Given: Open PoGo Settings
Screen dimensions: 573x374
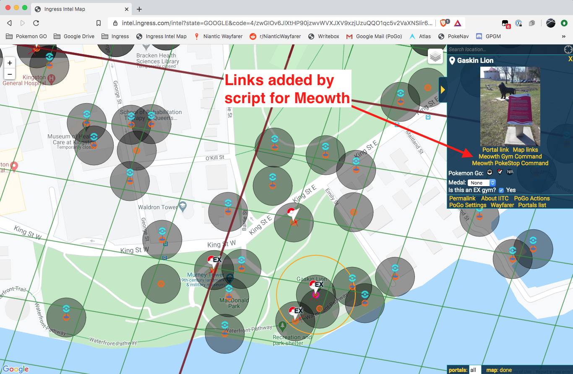Looking at the screenshot, I should coord(468,205).
